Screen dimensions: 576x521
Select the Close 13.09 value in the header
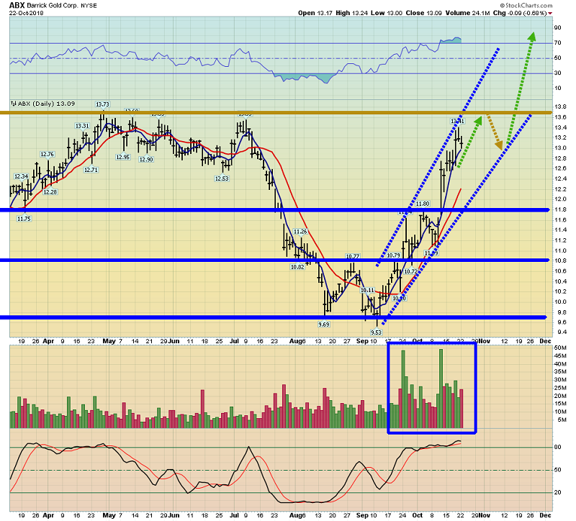click(424, 13)
